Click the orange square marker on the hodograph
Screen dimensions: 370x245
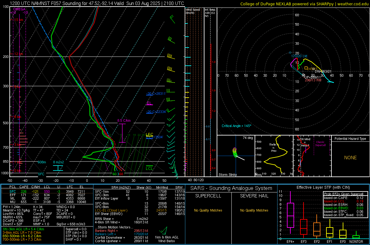306,68
